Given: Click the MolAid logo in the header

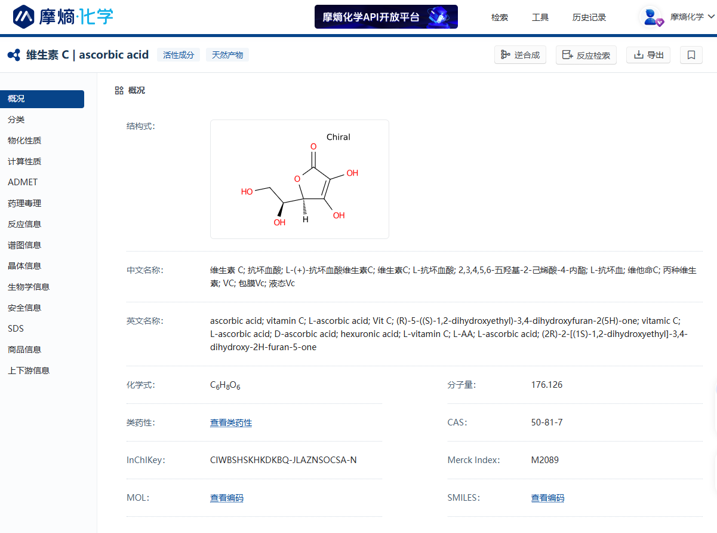Looking at the screenshot, I should pyautogui.click(x=63, y=17).
